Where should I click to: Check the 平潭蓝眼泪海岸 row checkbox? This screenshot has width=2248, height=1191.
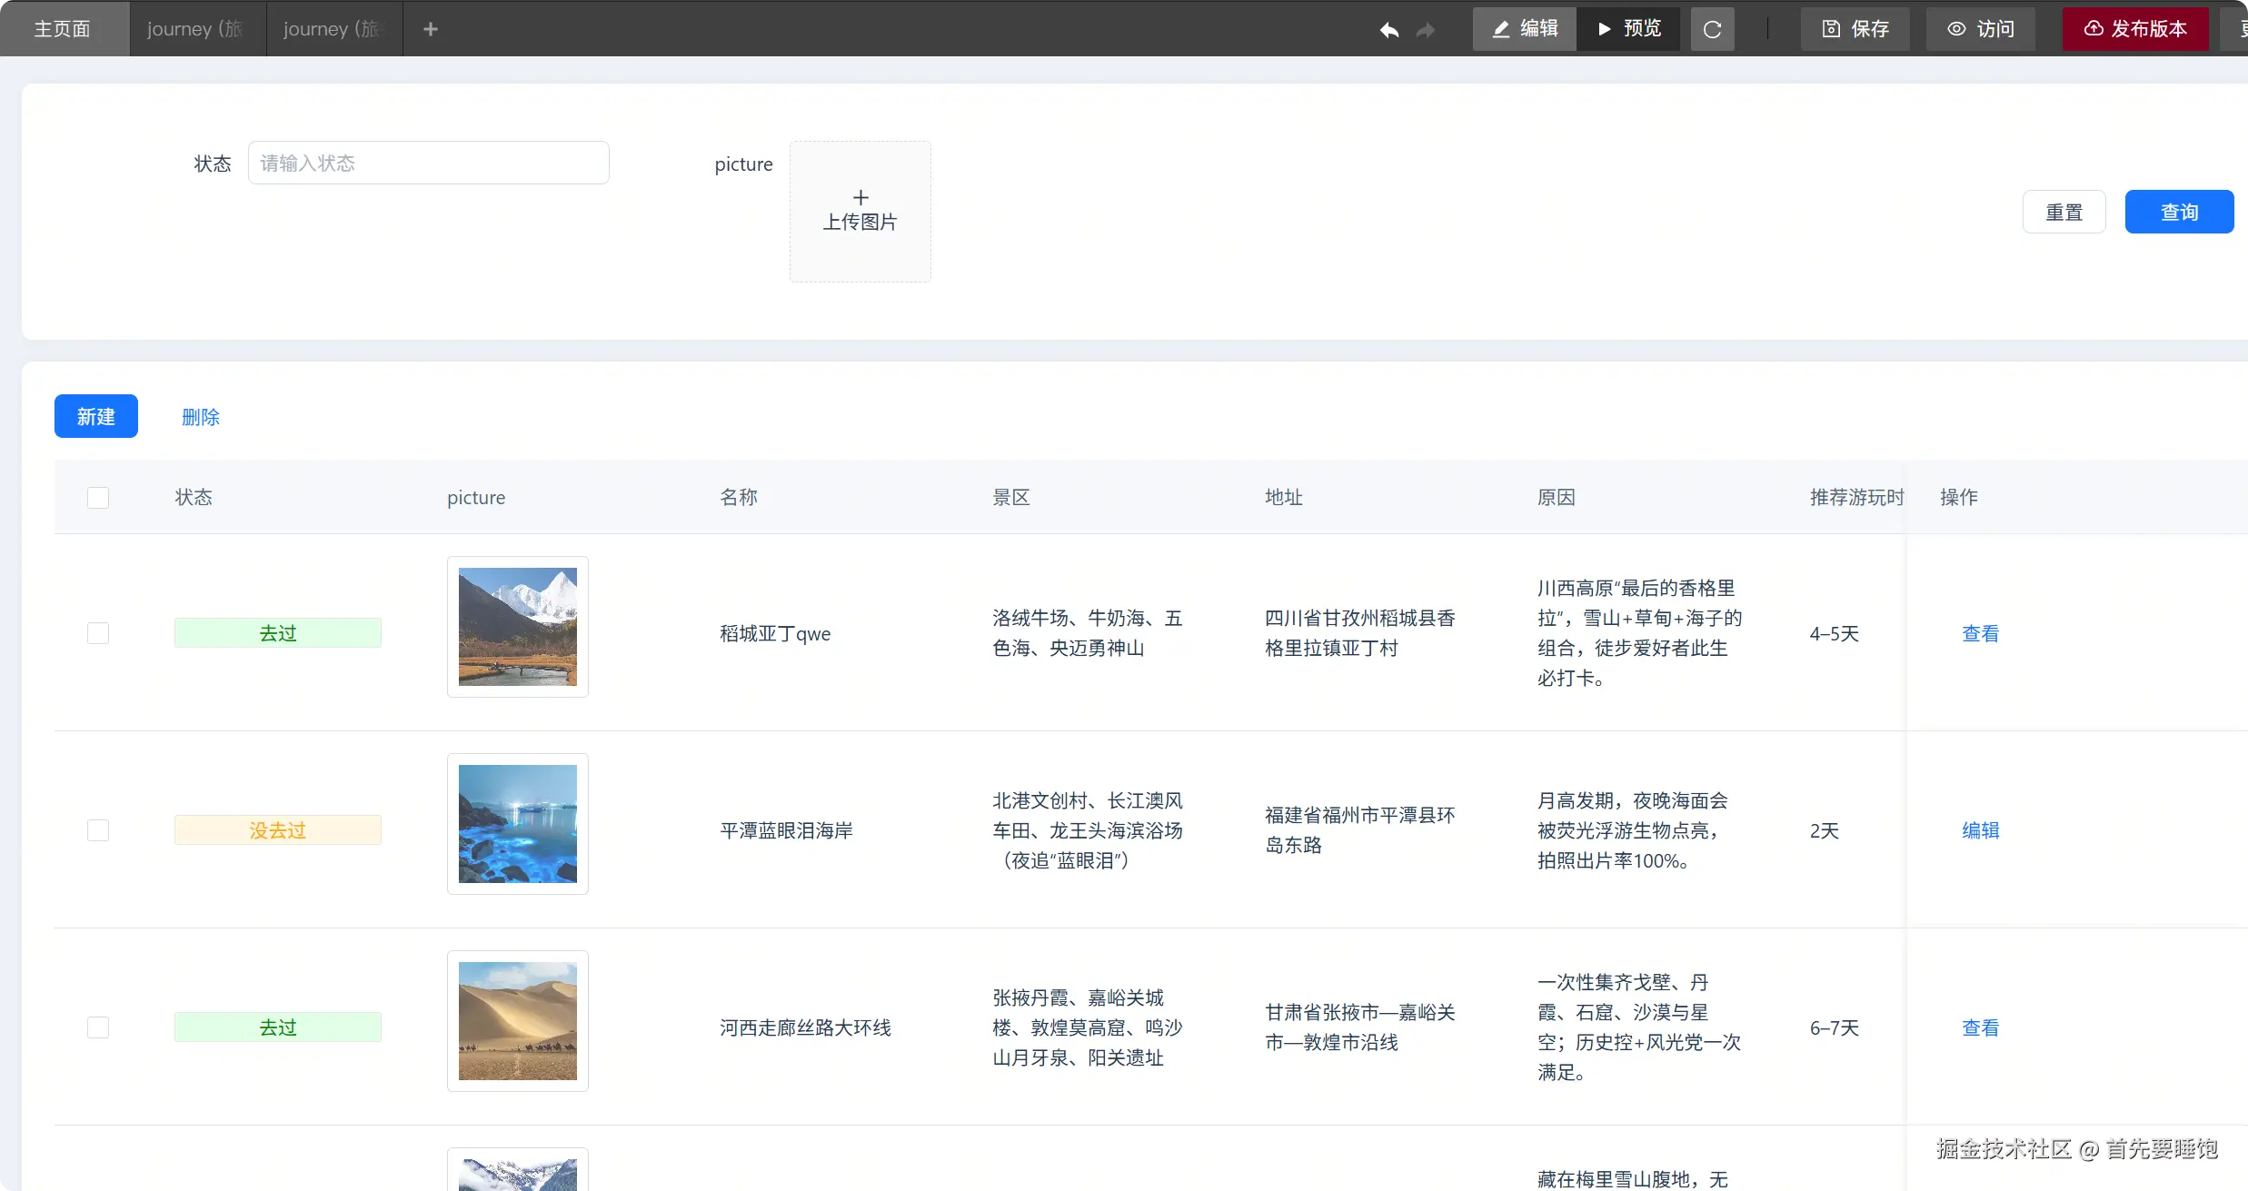point(98,830)
